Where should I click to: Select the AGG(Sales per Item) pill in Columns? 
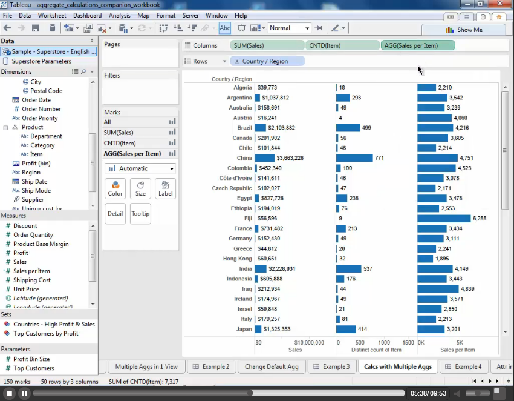click(x=417, y=45)
